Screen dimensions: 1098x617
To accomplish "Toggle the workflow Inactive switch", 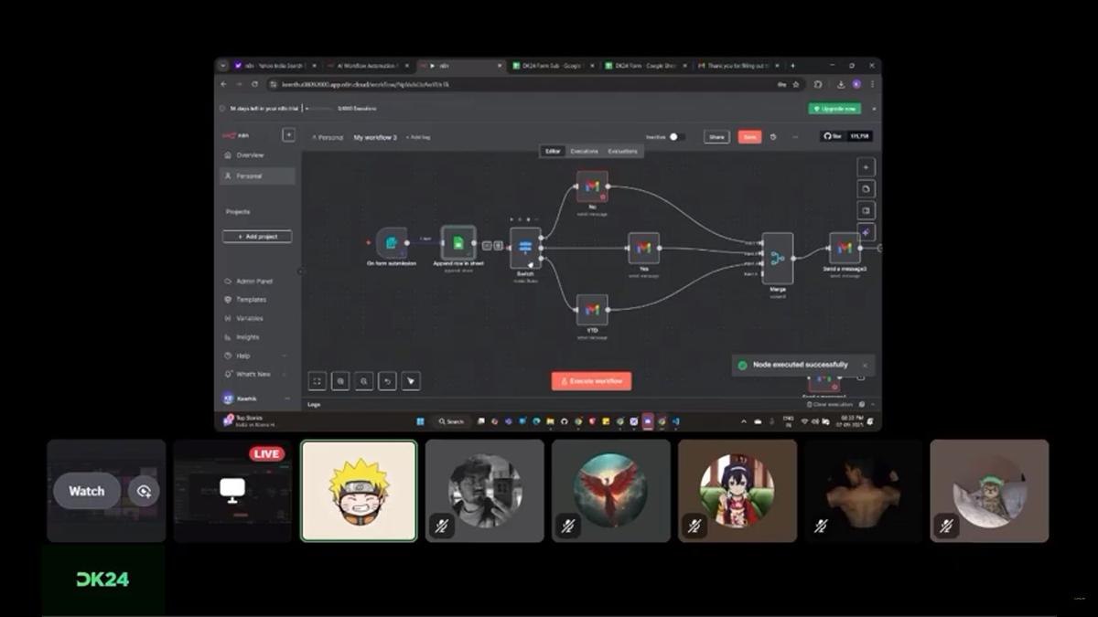I will (674, 136).
